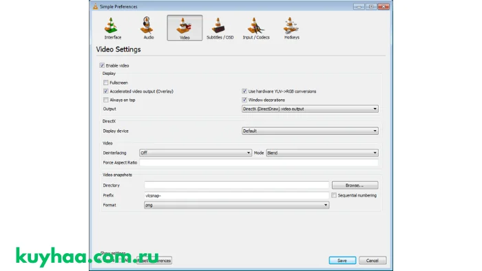The height and width of the screenshot is (271, 482).
Task: Uncheck Use hardware YUV->RGB conversions
Action: [244, 91]
